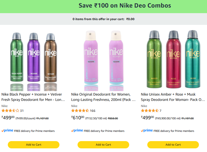Open the 7 reviews count
207x152 pixels.
[x=160, y=111]
